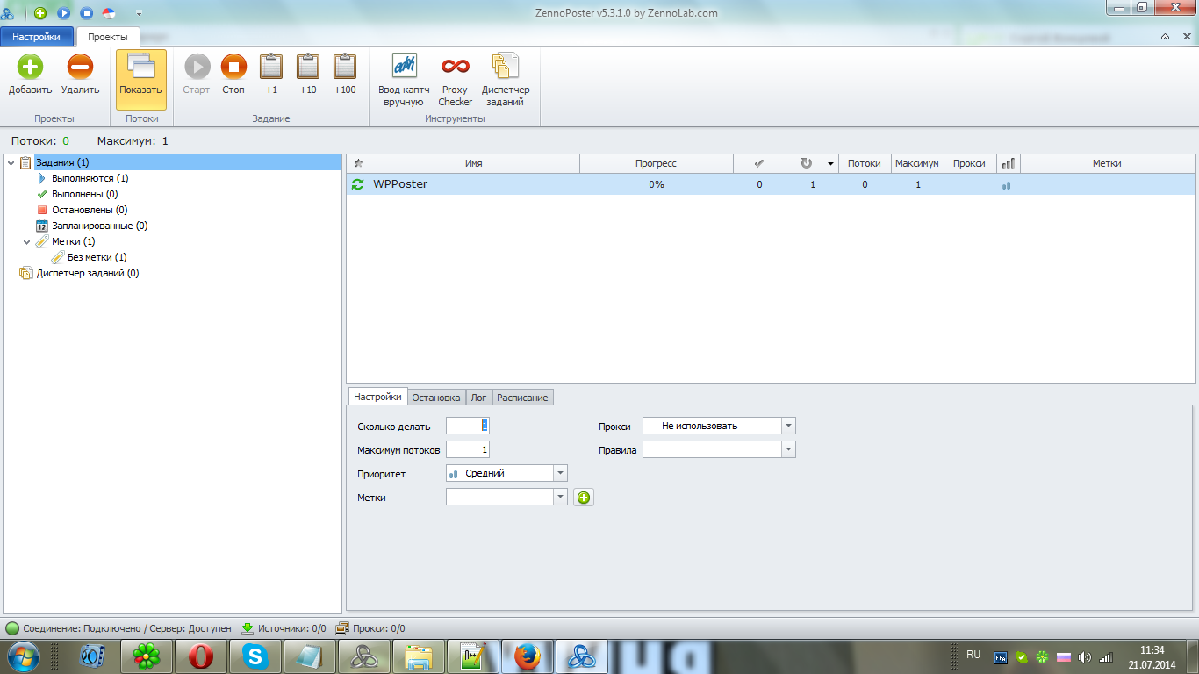Add +1 execution to task
Image resolution: width=1199 pixels, height=674 pixels.
pos(271,75)
